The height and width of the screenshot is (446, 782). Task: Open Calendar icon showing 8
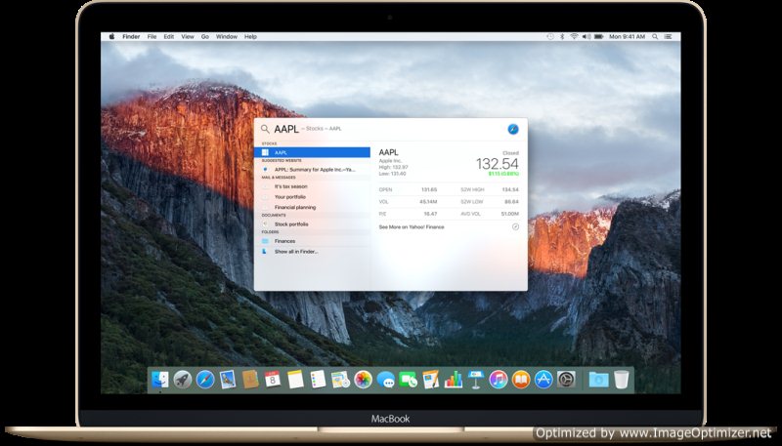[273, 380]
